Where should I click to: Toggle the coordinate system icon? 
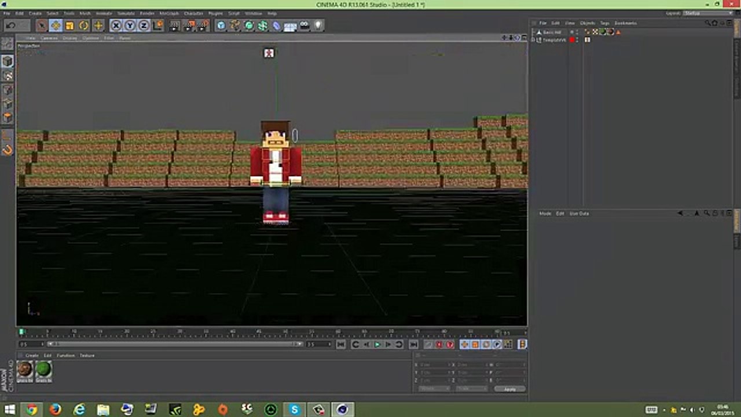(x=157, y=25)
